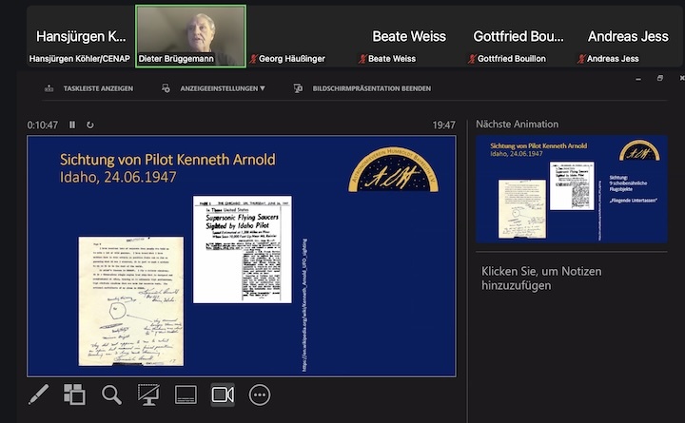Viewport: 685px width, 423px height.
Task: Open more slideshow options ellipsis
Action: pyautogui.click(x=260, y=394)
